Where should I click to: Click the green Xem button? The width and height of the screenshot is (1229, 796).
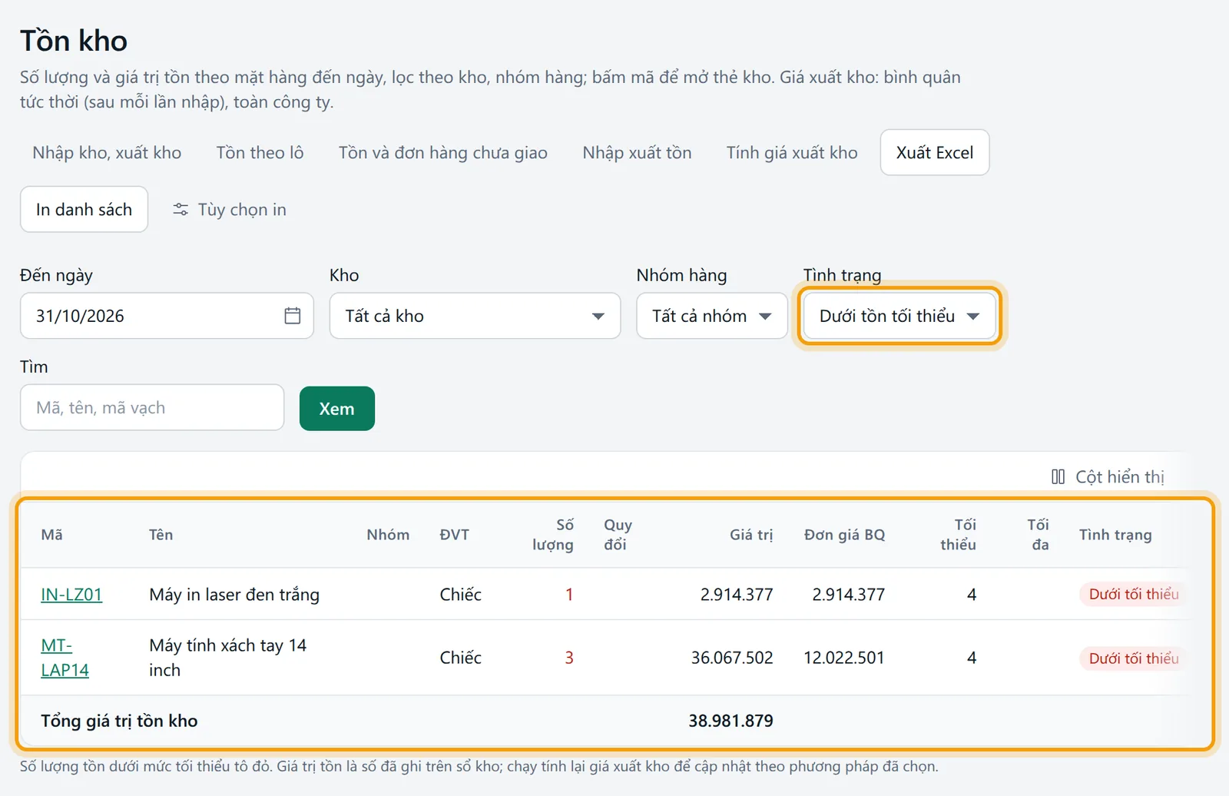[x=337, y=409]
